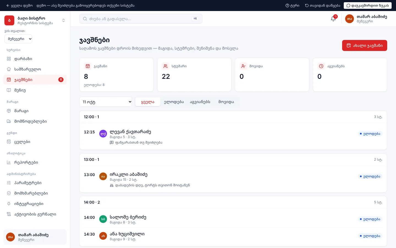Focus the ძიება ან გადასვლა search field
Screen dimensions: 396x248
(141, 19)
